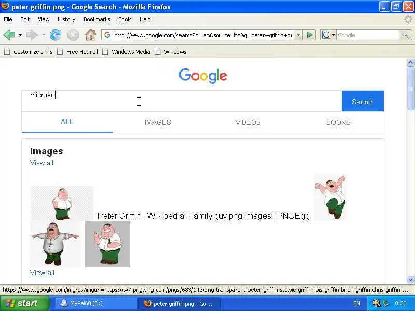Screen dimensions: 415x311
Task: Open the History menu
Action: click(66, 19)
